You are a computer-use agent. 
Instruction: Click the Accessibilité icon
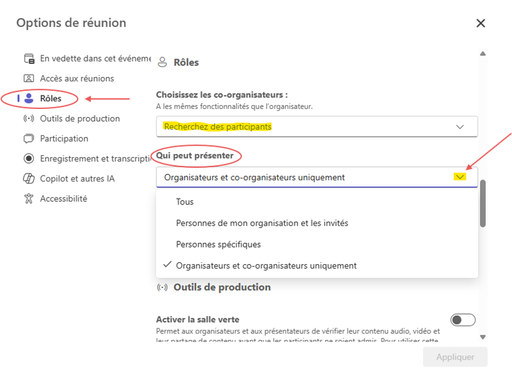[x=29, y=199]
